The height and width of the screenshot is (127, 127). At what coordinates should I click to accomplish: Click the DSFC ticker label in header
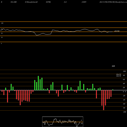pos(84,2)
